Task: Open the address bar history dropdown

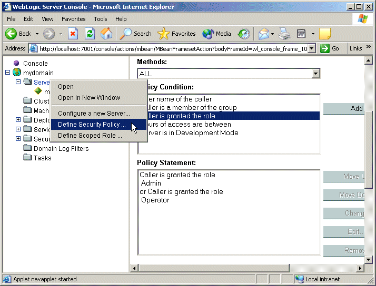Action: 311,48
